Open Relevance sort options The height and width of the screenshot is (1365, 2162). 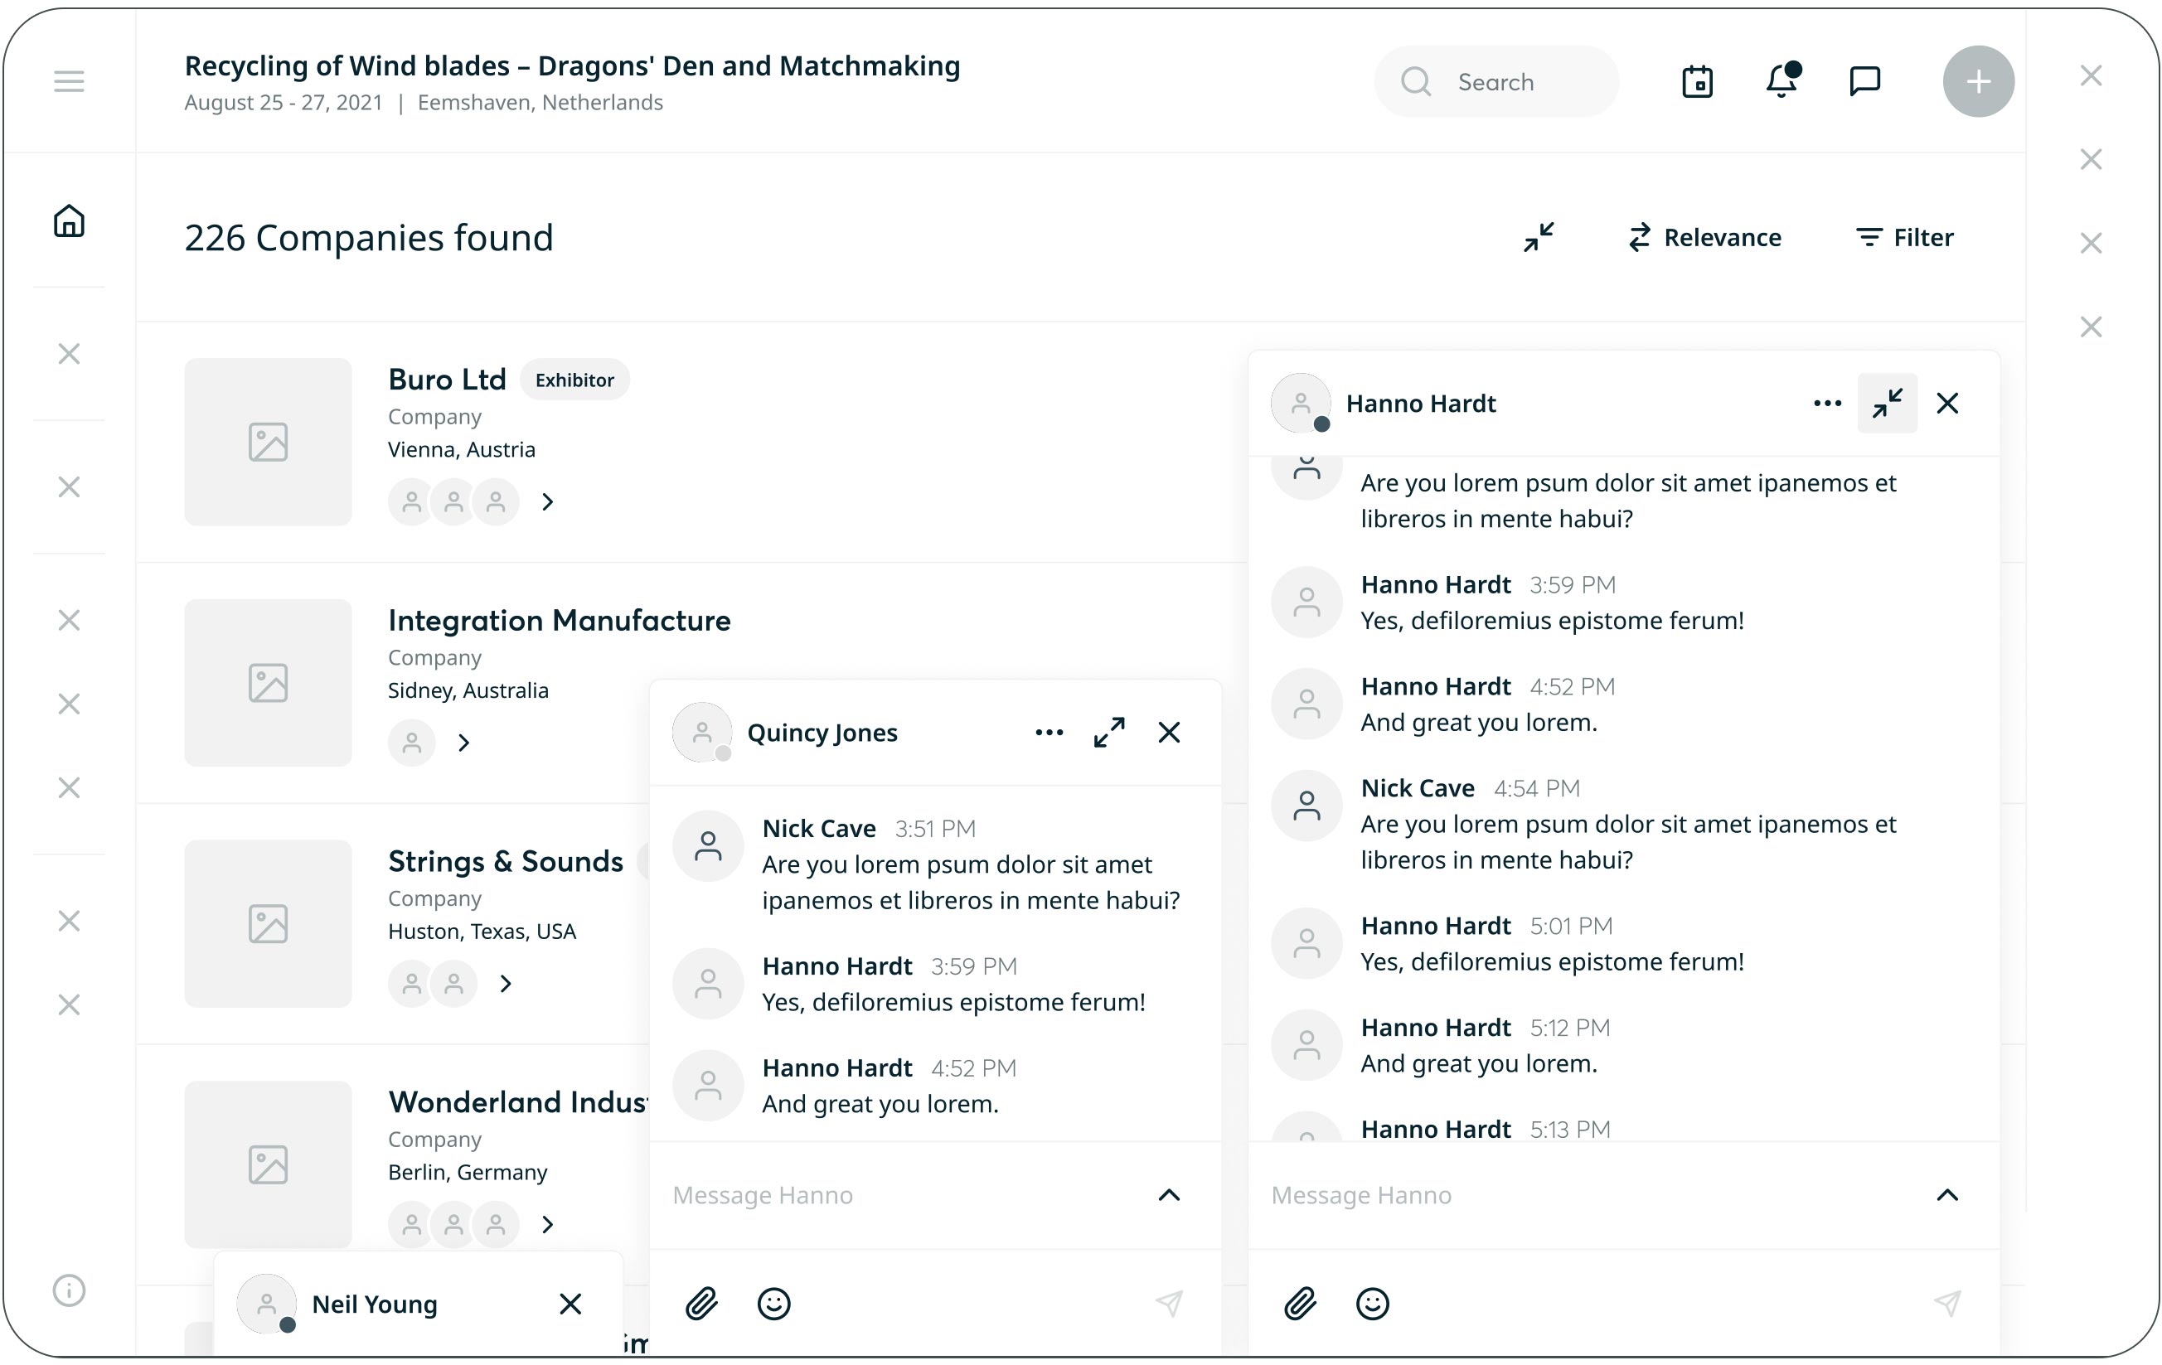point(1704,237)
